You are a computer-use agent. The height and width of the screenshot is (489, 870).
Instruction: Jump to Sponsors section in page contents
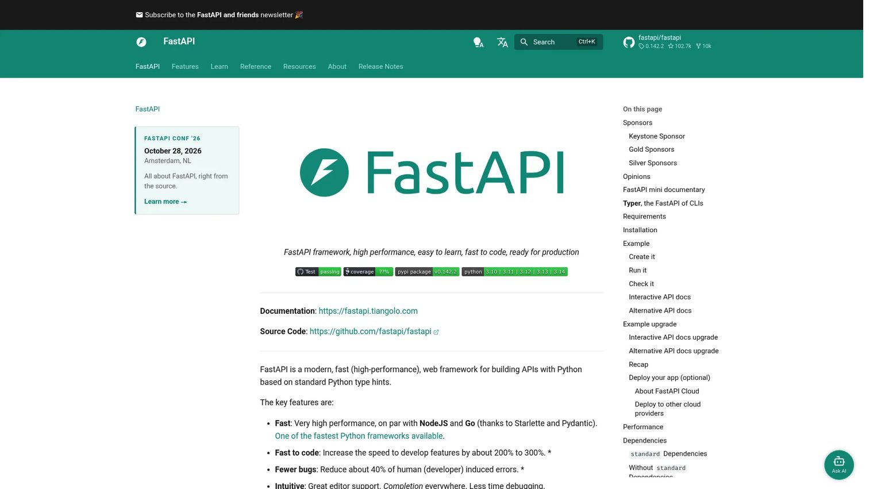(x=638, y=123)
